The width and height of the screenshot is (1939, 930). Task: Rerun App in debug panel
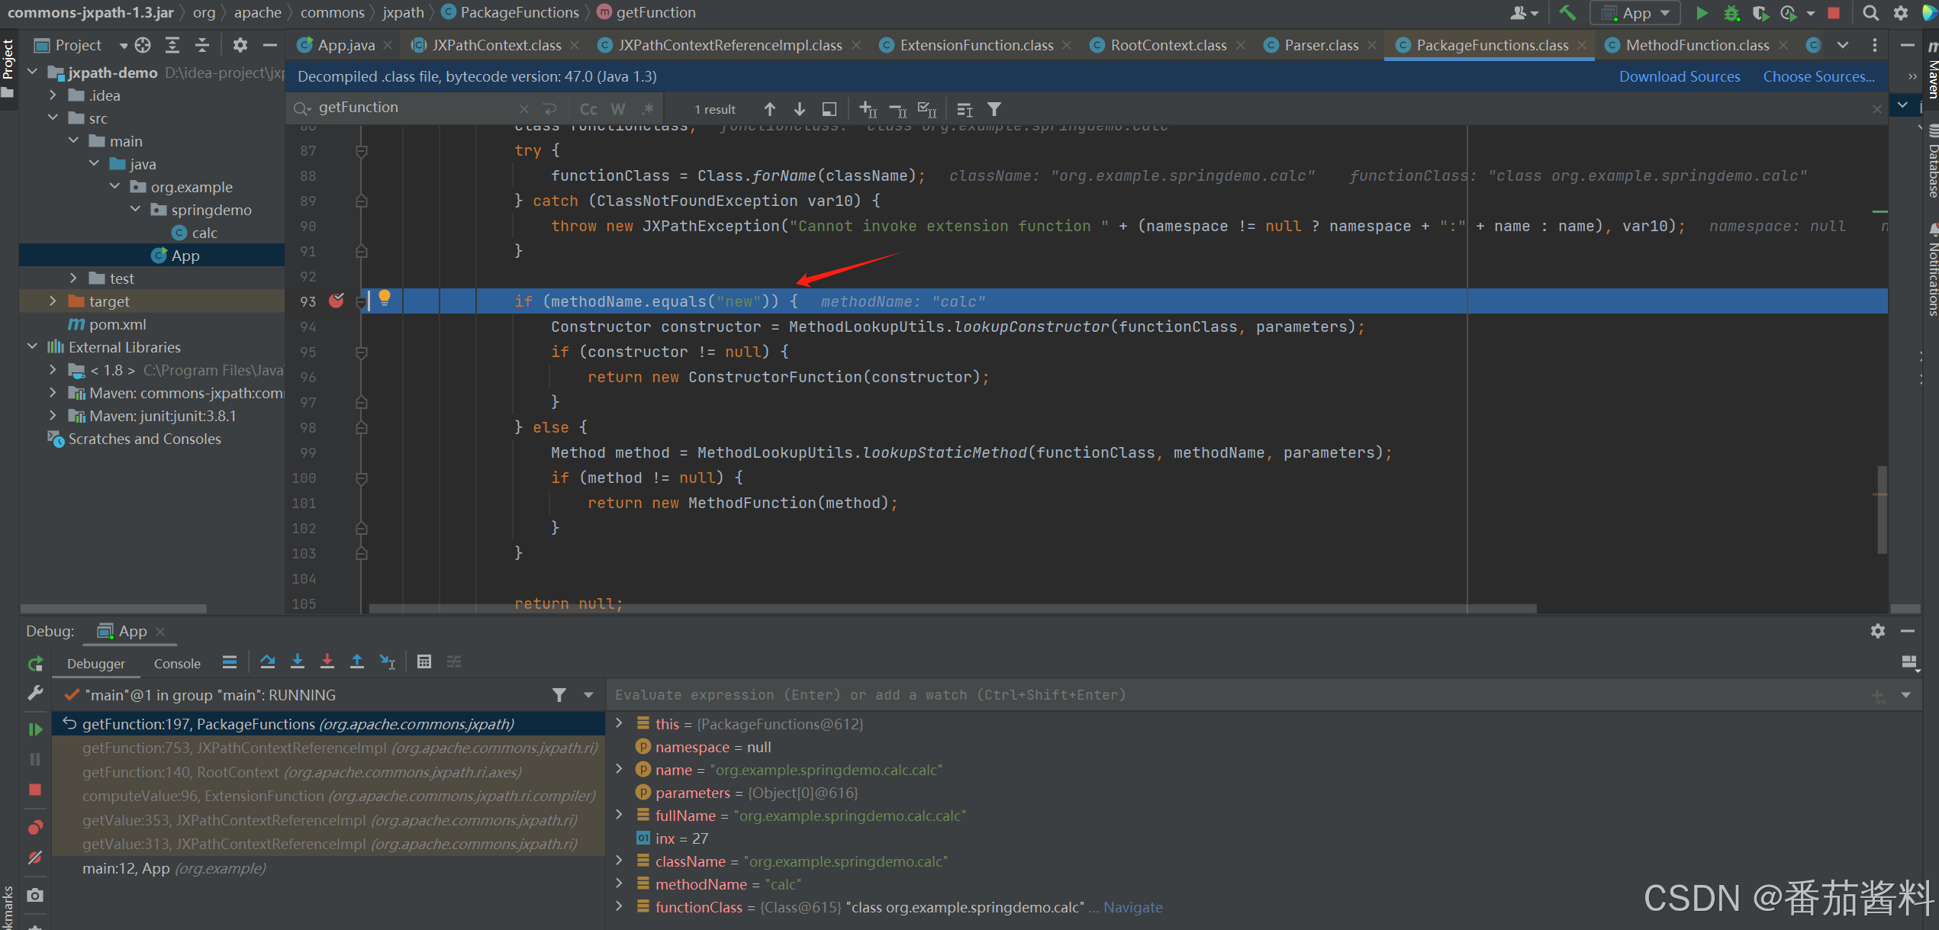point(35,664)
